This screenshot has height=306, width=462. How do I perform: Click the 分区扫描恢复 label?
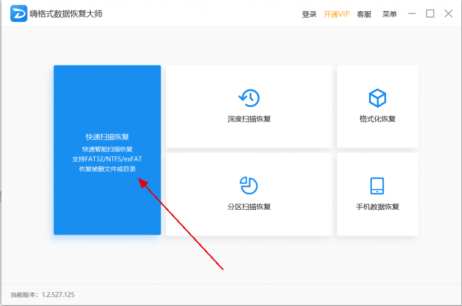pyautogui.click(x=249, y=207)
